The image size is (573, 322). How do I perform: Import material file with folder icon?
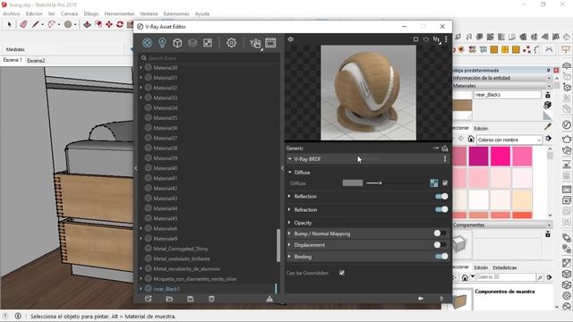169,299
